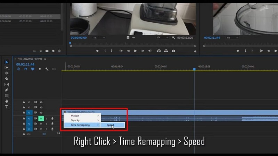Open program monitor Fit zoom dropdown

pyautogui.click(x=232, y=38)
